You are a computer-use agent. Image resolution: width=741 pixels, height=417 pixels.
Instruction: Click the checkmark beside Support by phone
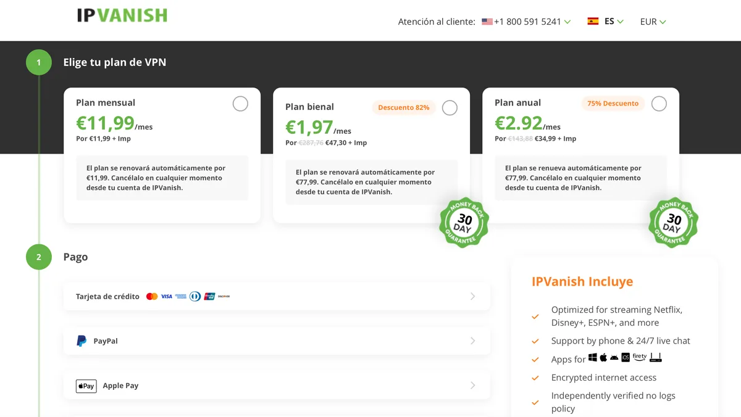(535, 341)
